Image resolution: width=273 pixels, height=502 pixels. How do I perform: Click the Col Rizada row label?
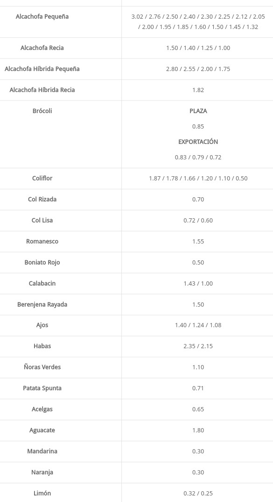(x=42, y=200)
